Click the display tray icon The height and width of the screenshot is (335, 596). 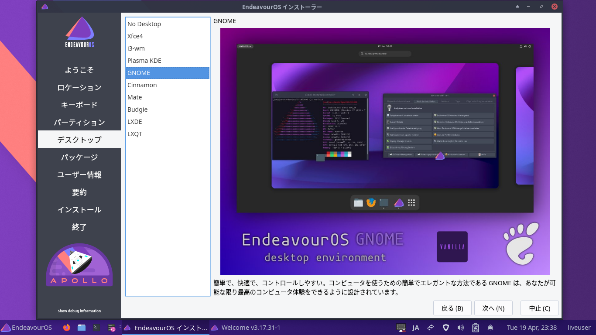pos(401,328)
